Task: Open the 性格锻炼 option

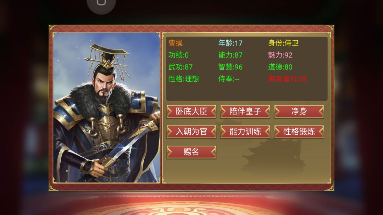Action: tap(299, 132)
